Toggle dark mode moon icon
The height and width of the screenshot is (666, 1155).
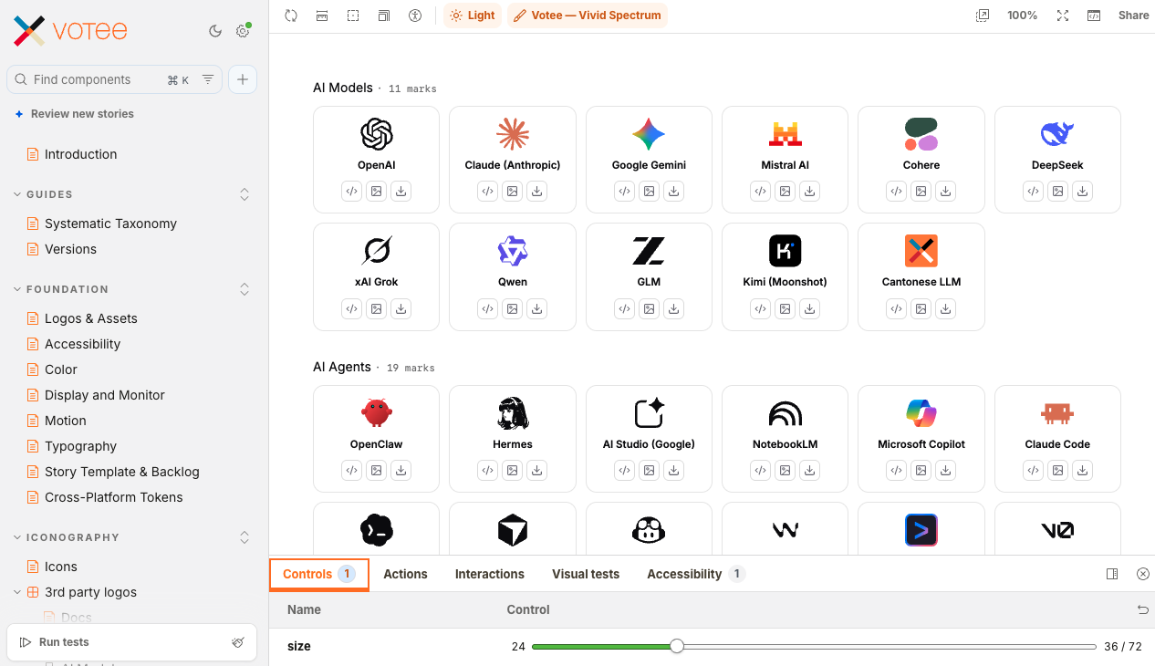[x=215, y=31]
